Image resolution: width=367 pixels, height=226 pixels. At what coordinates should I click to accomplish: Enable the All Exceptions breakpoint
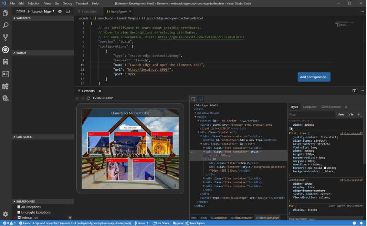pyautogui.click(x=19, y=207)
